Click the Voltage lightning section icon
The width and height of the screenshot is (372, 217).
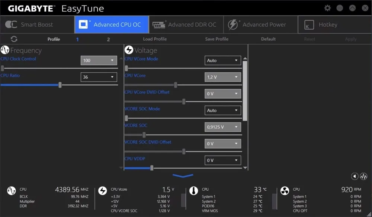point(129,50)
